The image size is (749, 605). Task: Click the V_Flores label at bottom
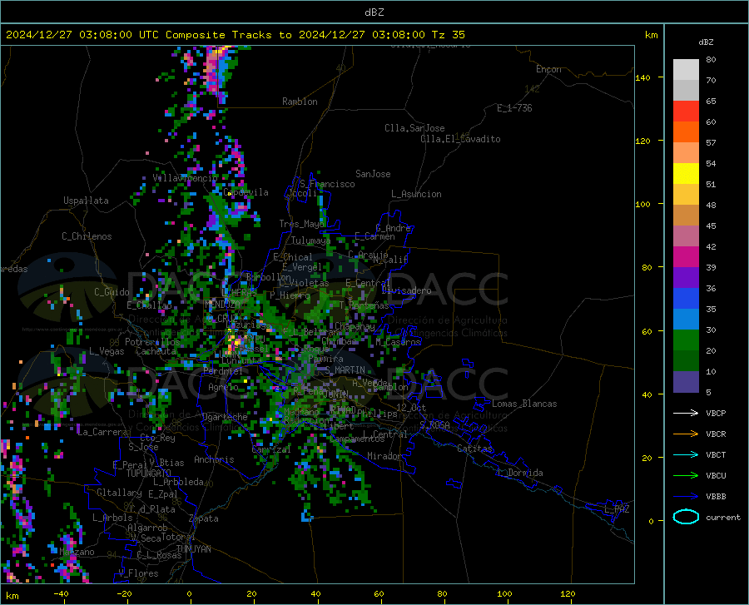pyautogui.click(x=138, y=573)
